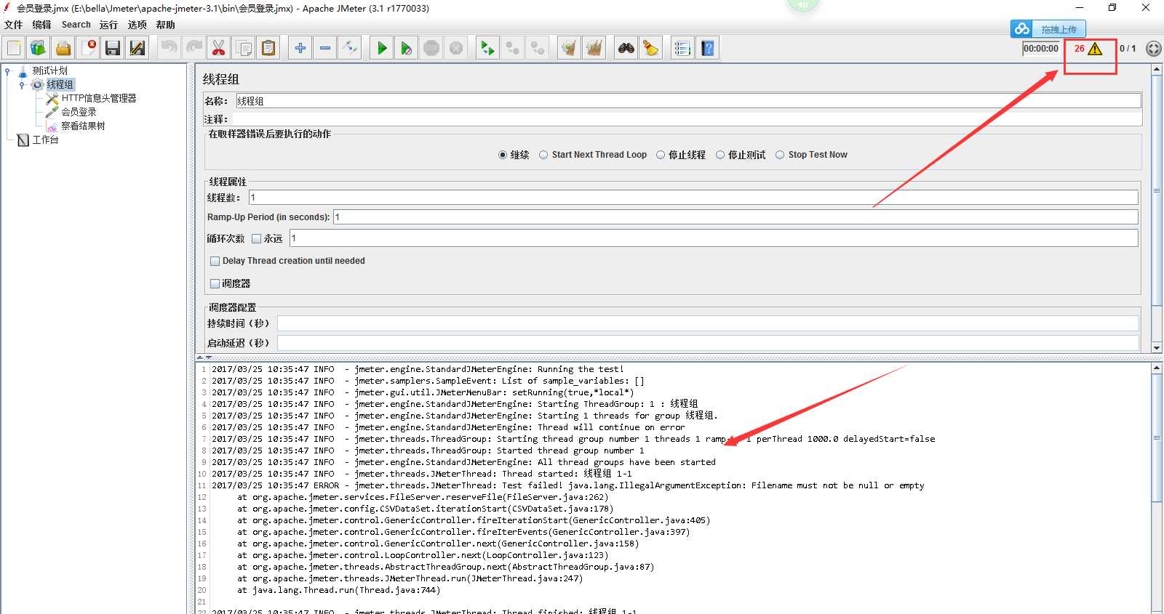Open the Templates toolbar icon

point(39,48)
